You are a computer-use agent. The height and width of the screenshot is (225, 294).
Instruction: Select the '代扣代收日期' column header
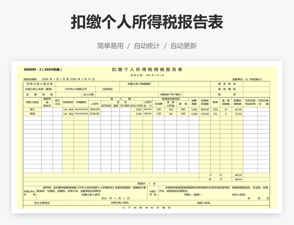click(x=263, y=102)
